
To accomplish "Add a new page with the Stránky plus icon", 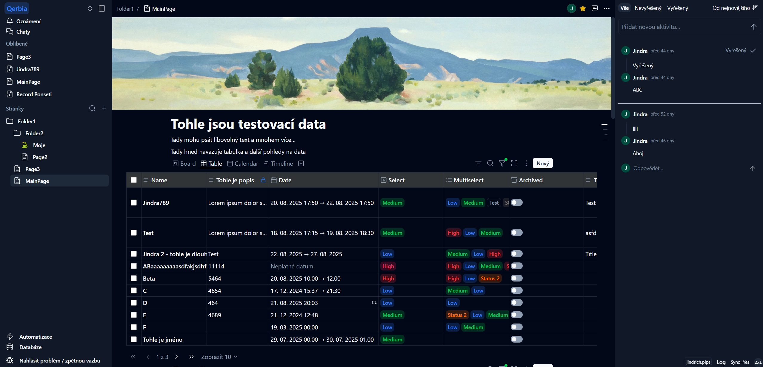I will coord(104,108).
